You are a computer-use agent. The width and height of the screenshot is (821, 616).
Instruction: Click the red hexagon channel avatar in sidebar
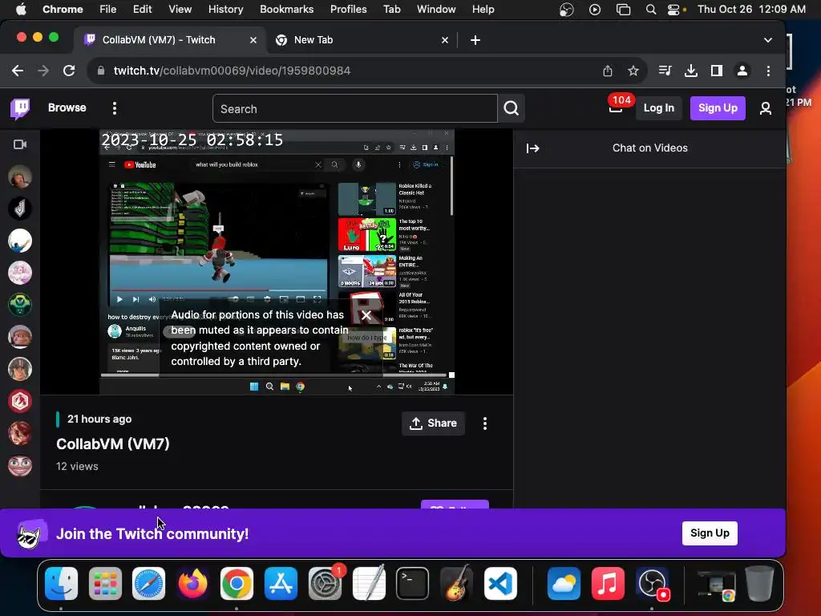(x=20, y=401)
